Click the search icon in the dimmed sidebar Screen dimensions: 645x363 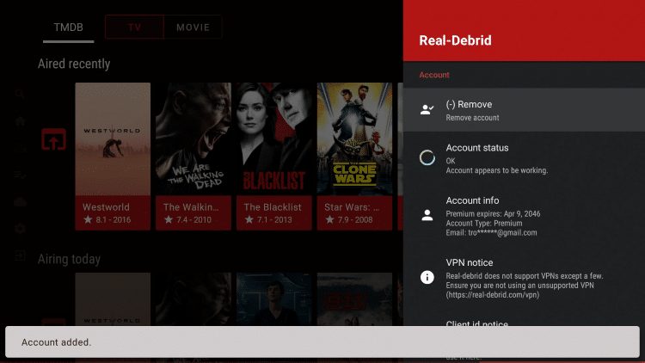tap(19, 95)
